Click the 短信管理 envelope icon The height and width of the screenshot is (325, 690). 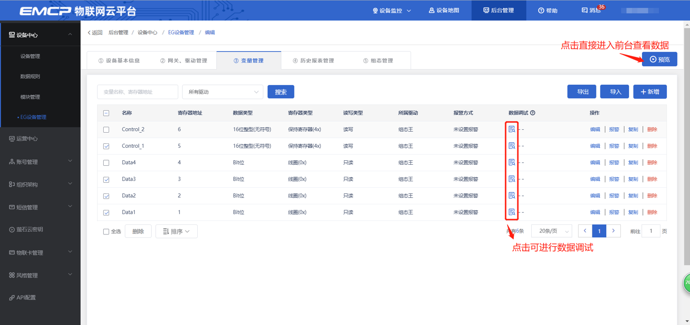click(x=12, y=207)
